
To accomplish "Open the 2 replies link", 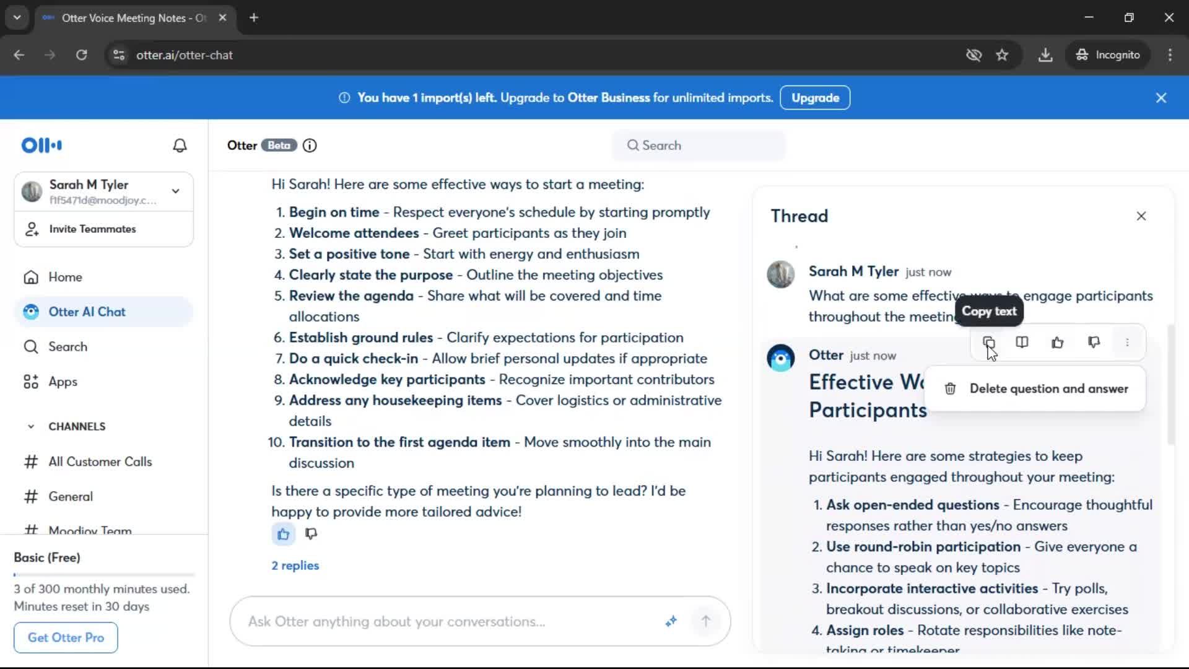I will 295,566.
